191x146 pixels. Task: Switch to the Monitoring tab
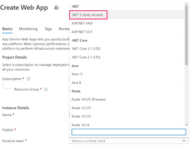(x=28, y=29)
